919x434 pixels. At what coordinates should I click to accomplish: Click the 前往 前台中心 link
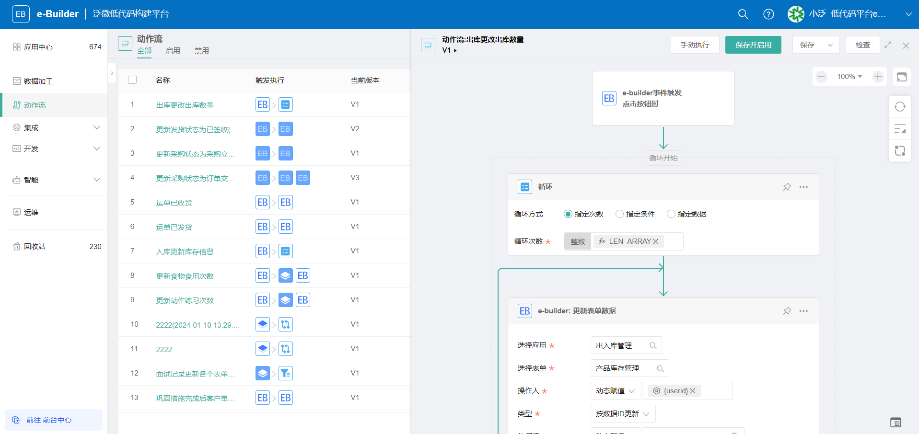(54, 420)
